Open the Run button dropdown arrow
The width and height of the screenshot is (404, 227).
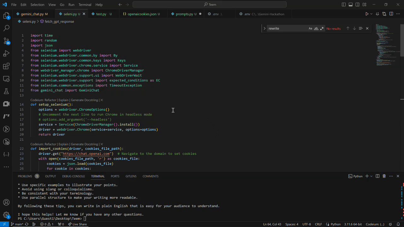click(371, 14)
